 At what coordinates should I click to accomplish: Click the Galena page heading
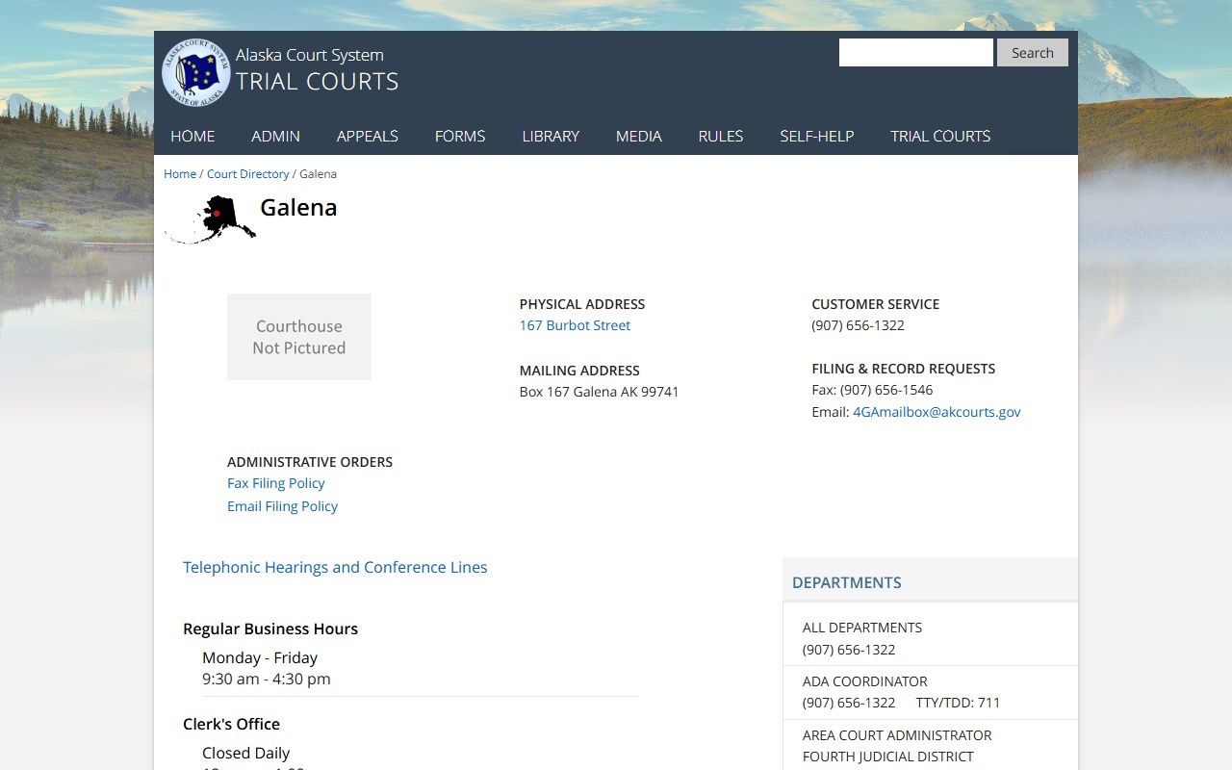pyautogui.click(x=298, y=207)
